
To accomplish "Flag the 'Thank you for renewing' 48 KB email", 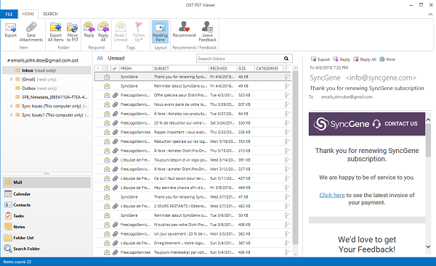I will (x=287, y=77).
